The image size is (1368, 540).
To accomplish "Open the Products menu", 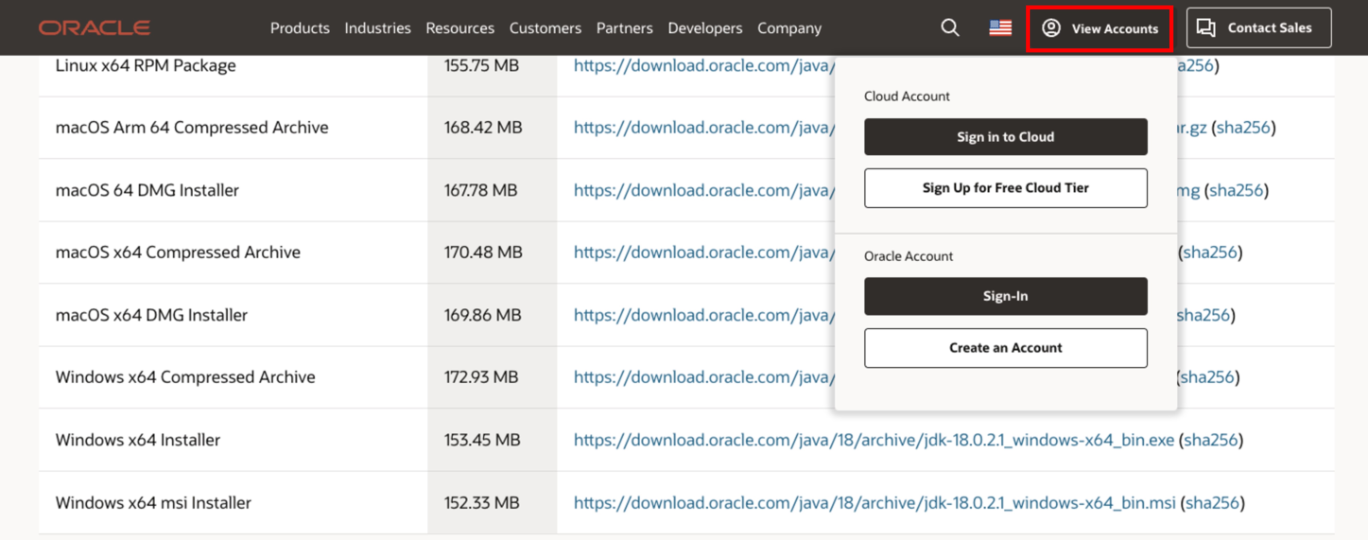I will (300, 28).
